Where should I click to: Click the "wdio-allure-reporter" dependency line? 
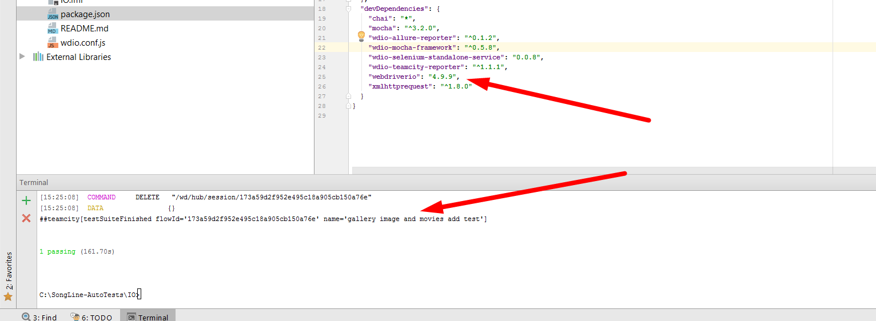434,38
